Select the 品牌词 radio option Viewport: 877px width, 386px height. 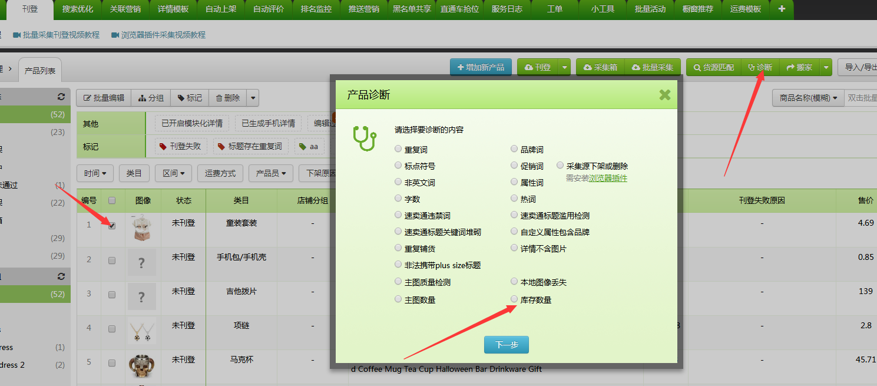pyautogui.click(x=515, y=150)
